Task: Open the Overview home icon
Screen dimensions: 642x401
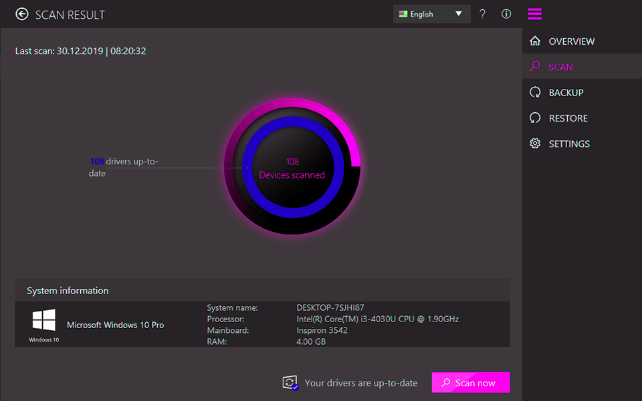Action: (535, 41)
